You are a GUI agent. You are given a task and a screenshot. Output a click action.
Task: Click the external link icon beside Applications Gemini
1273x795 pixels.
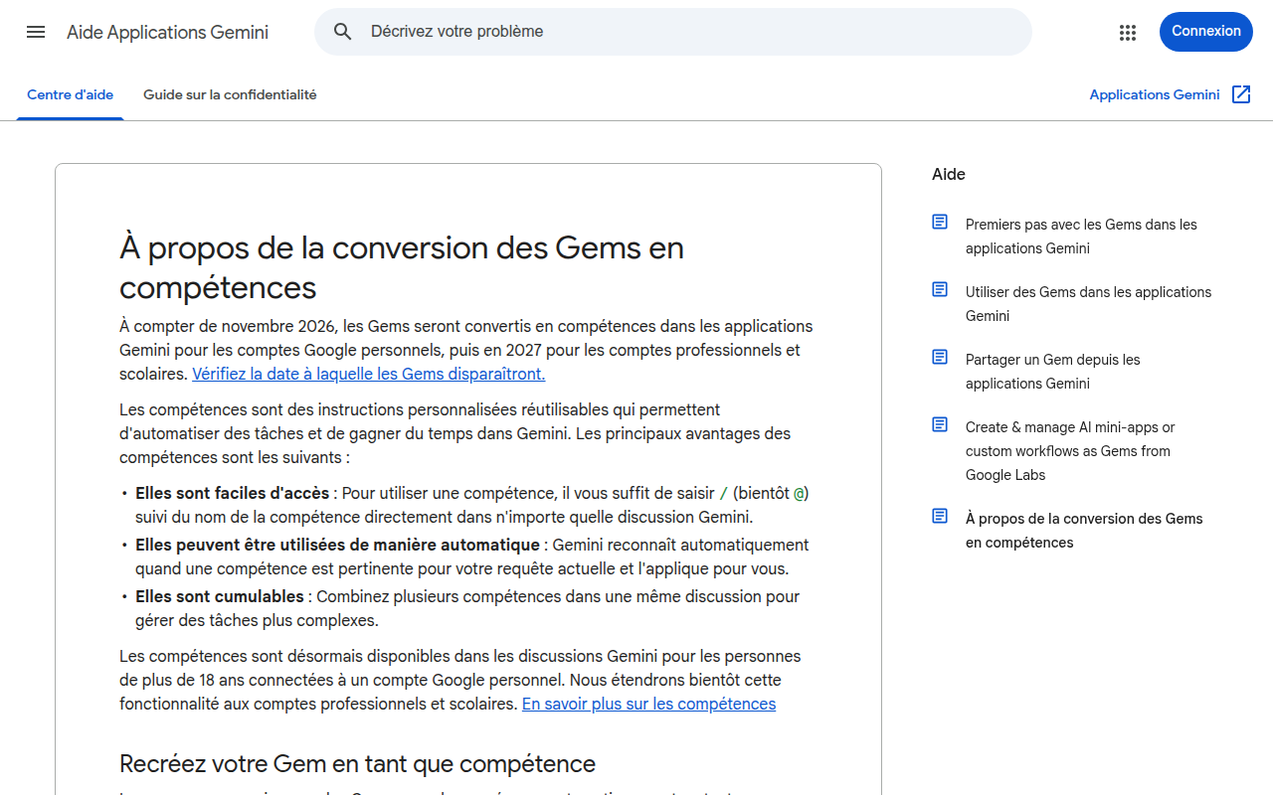(1241, 94)
